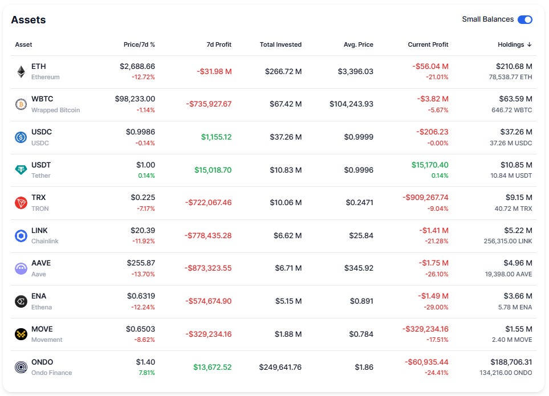Click the TRON TRX icon
The width and height of the screenshot is (549, 396).
click(x=21, y=203)
